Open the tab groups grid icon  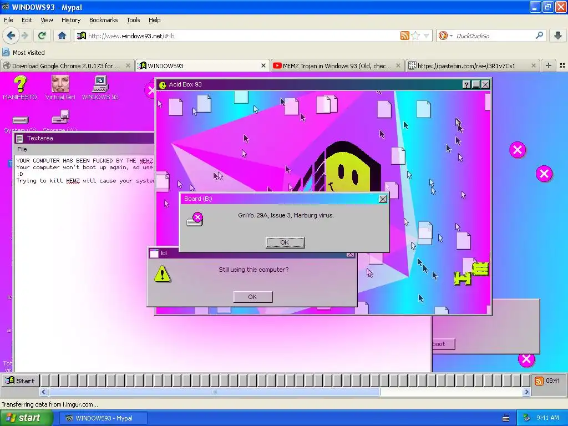[x=562, y=65]
